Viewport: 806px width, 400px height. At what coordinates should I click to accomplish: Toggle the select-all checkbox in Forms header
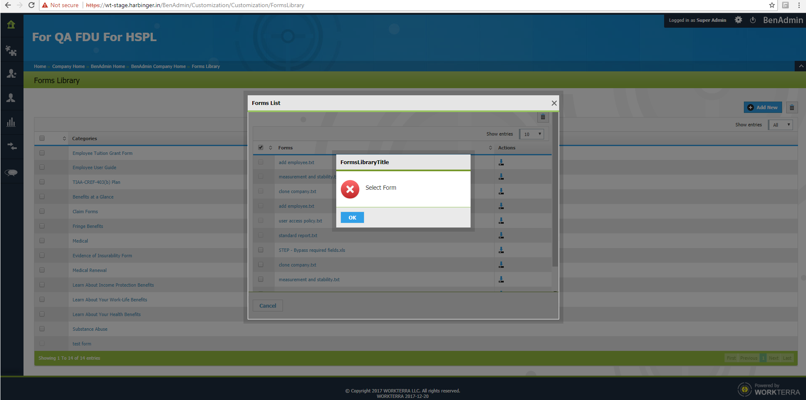261,148
